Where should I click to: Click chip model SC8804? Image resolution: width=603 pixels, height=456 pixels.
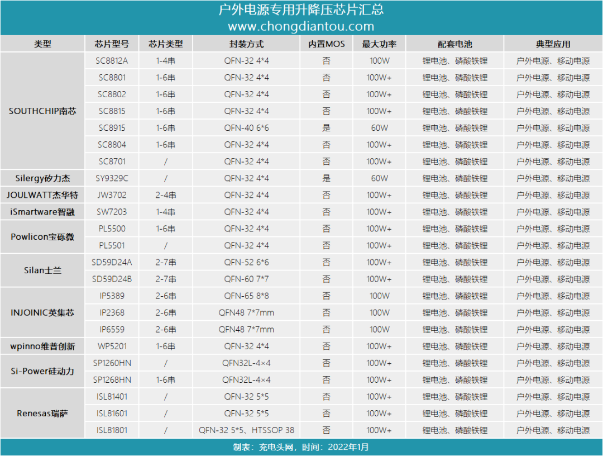click(112, 145)
